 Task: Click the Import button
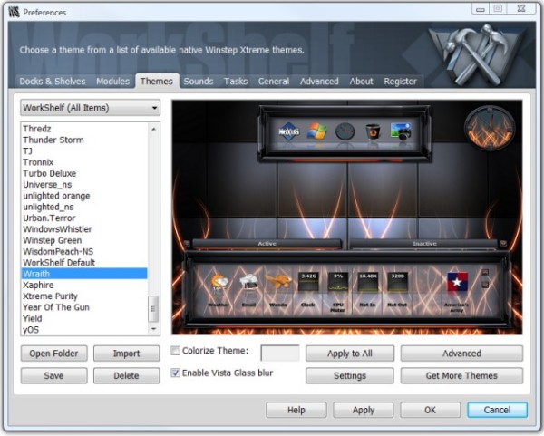click(x=126, y=354)
